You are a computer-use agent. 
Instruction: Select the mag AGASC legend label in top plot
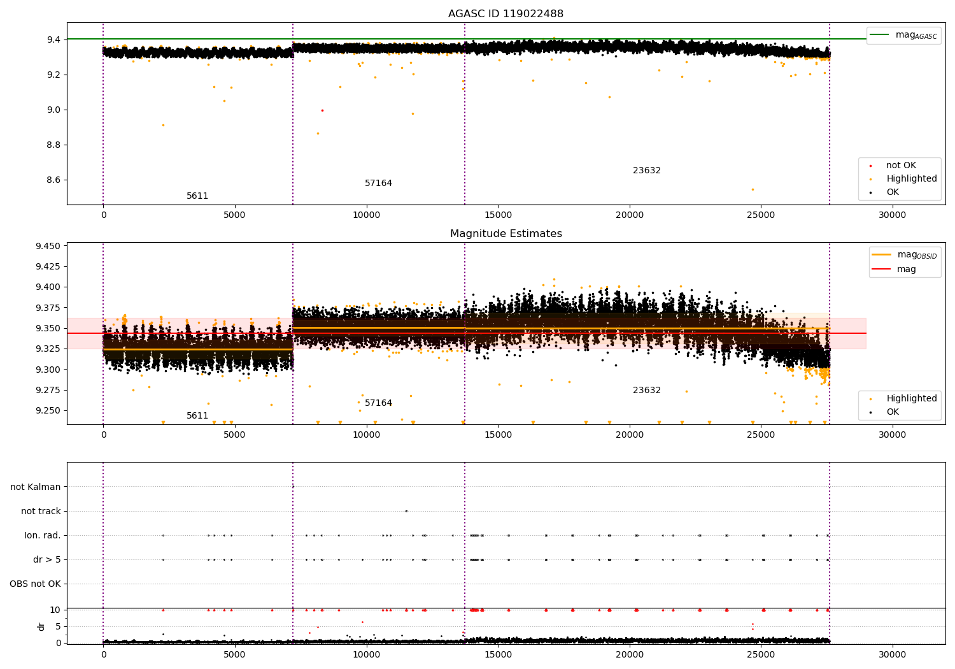pos(916,35)
